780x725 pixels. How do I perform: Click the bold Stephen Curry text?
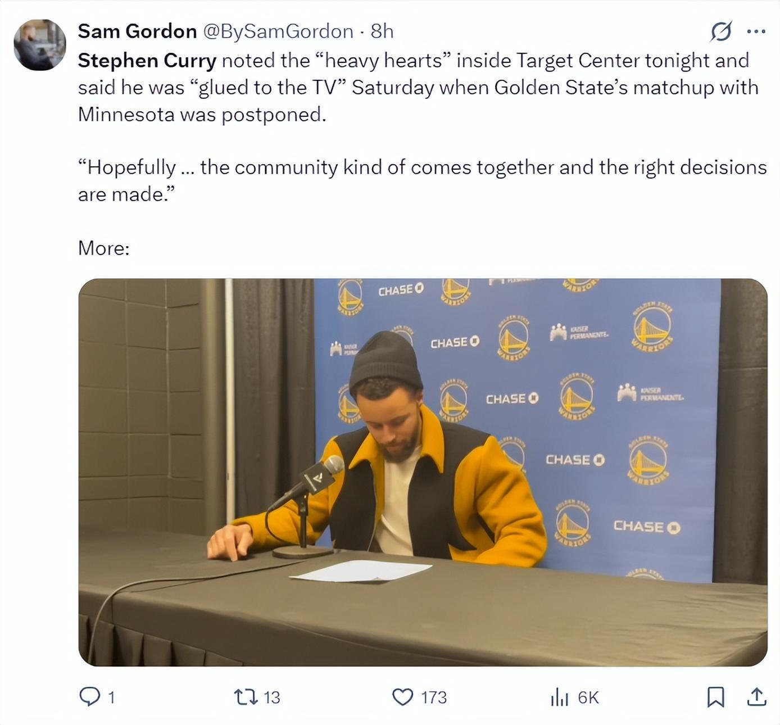[x=147, y=60]
